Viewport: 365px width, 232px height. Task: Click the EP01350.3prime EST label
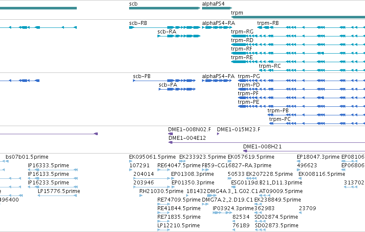coord(193,183)
